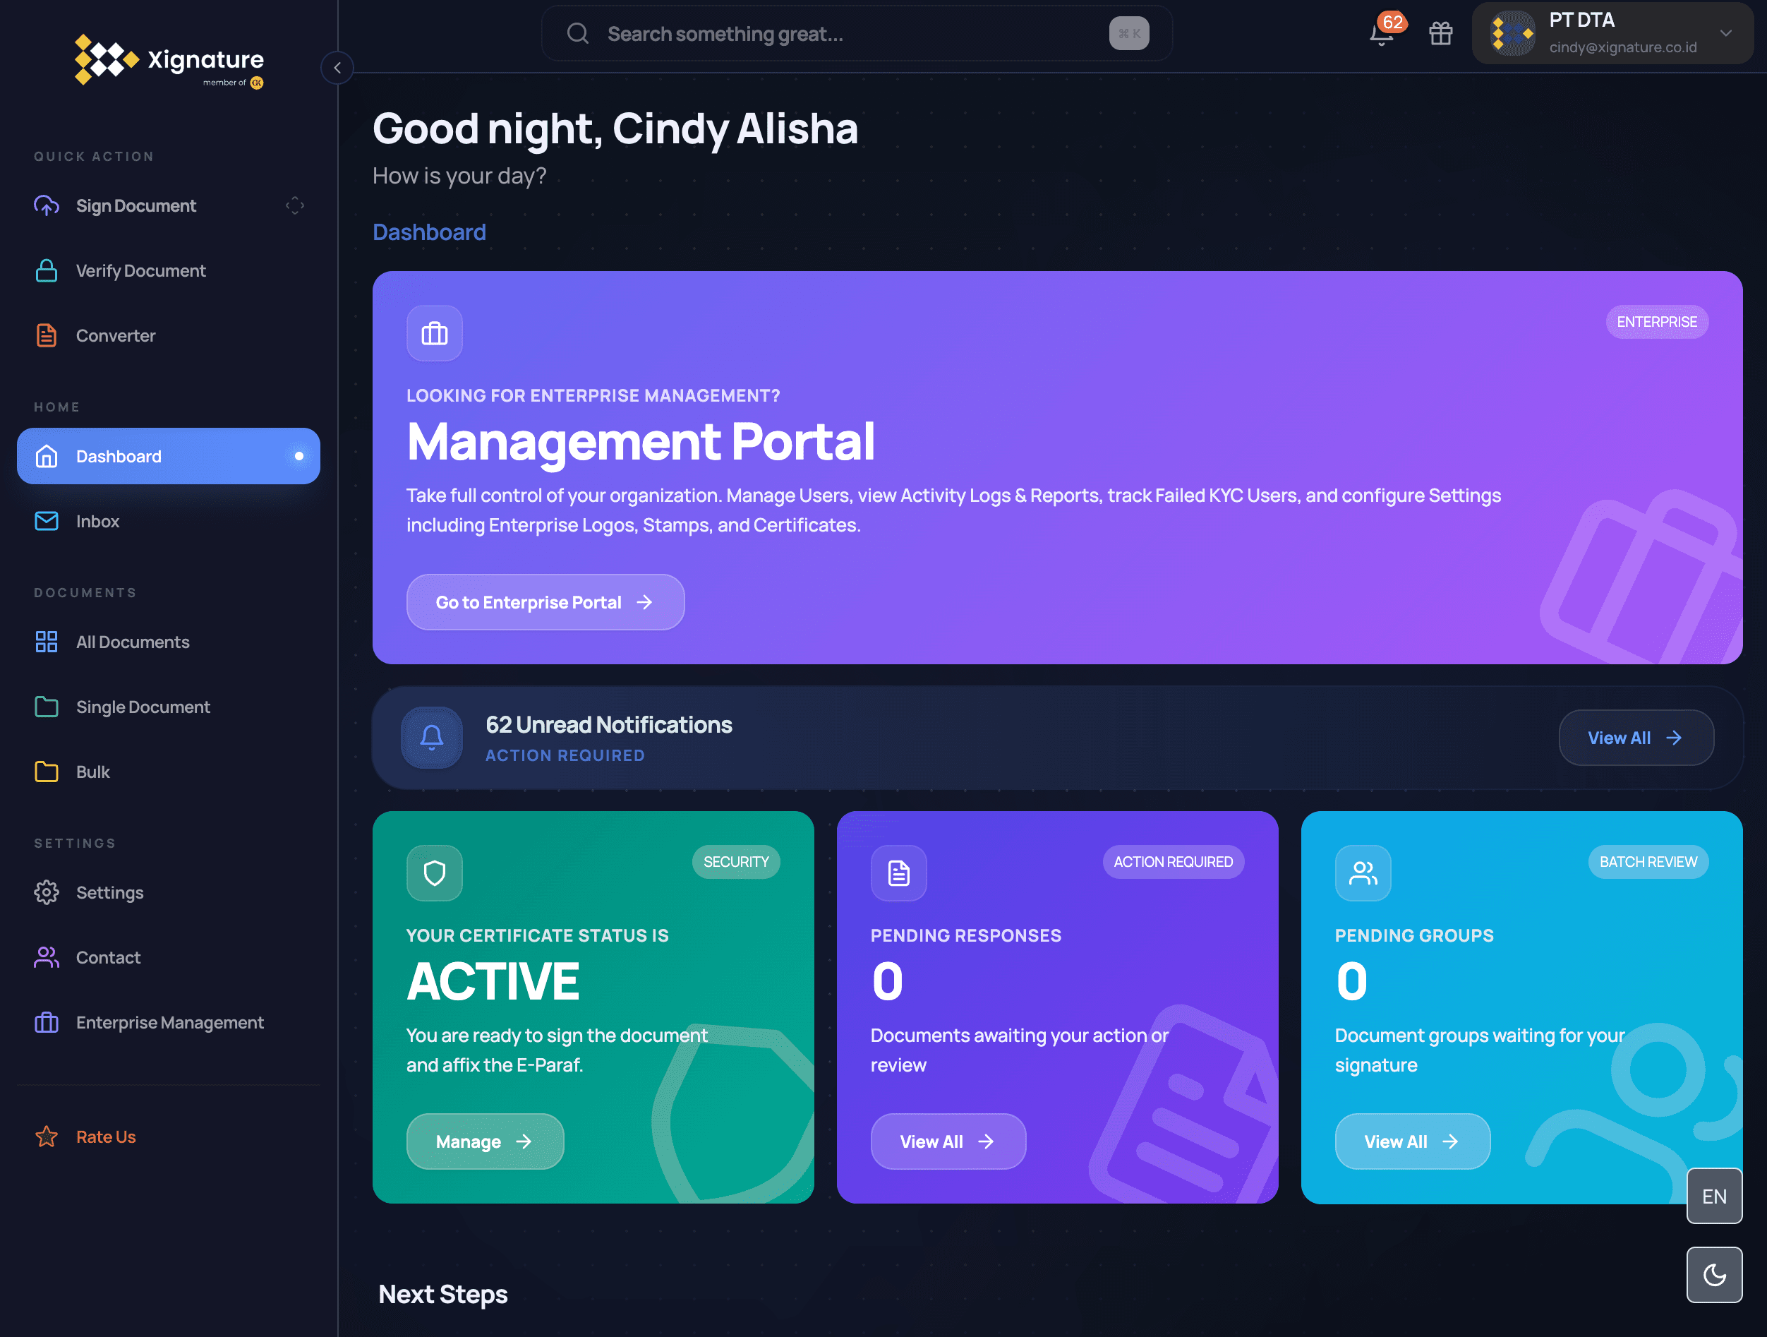Open the Bulk documents section

click(169, 771)
